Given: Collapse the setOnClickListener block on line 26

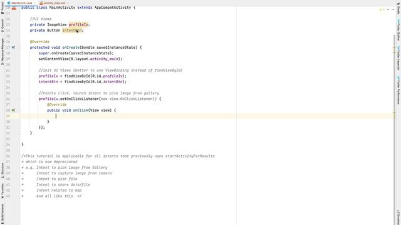Looking at the screenshot, I should click(x=19, y=99).
